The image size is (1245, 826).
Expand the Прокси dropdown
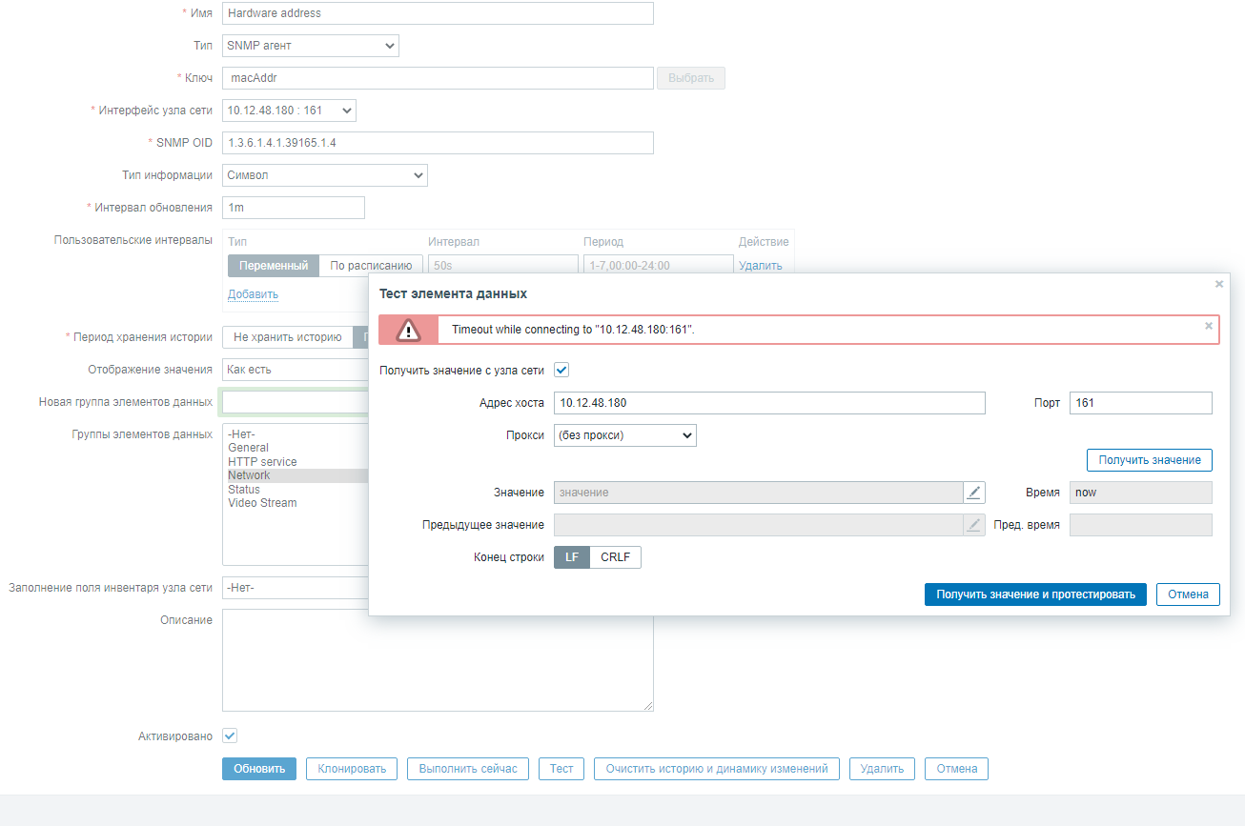tap(625, 435)
